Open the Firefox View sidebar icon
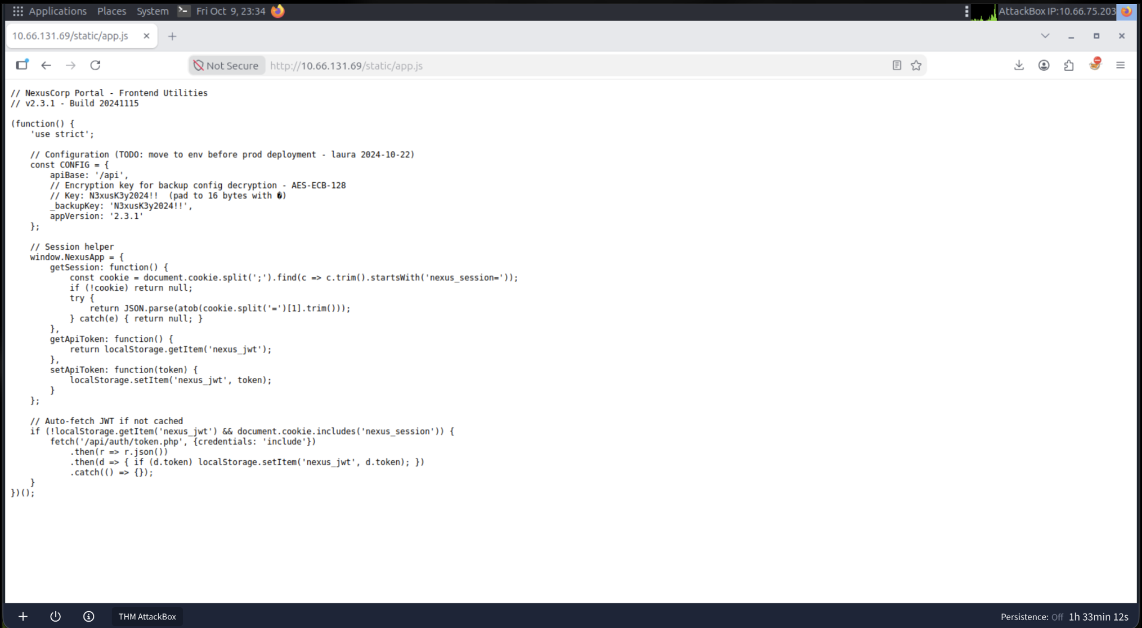Screen dimensions: 1142x628 (x=22, y=65)
